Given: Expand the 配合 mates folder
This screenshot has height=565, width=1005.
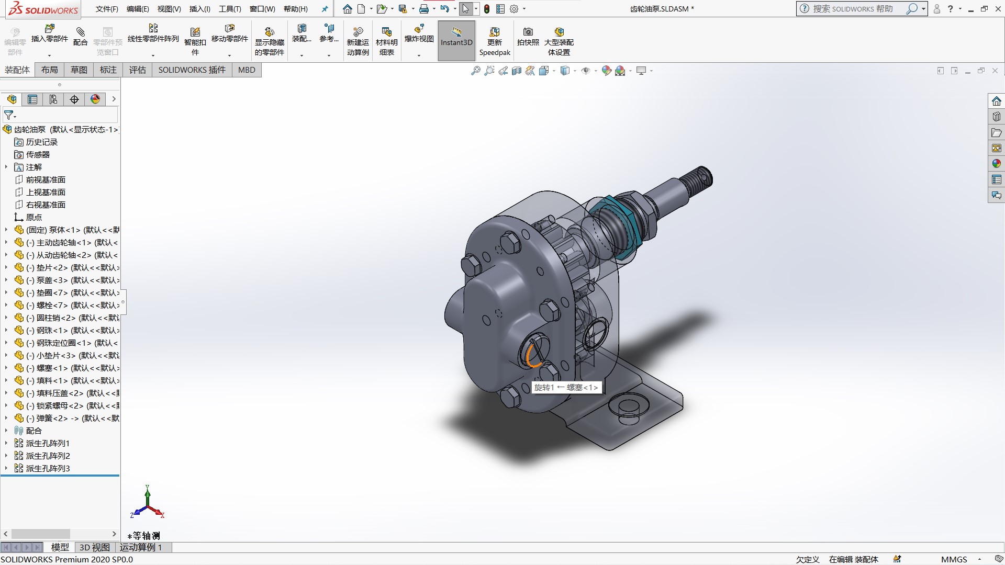Looking at the screenshot, I should point(6,431).
